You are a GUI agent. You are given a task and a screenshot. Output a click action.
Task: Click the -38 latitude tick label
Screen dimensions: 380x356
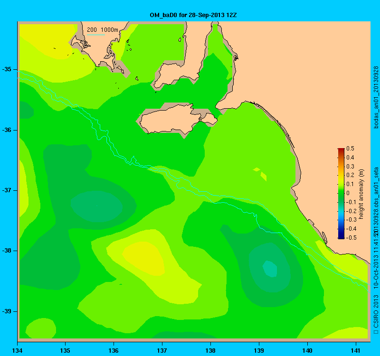tap(7, 251)
